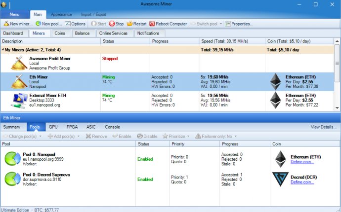Select the External Miner ETH row
Screen dimensions: 341x212
[167, 100]
